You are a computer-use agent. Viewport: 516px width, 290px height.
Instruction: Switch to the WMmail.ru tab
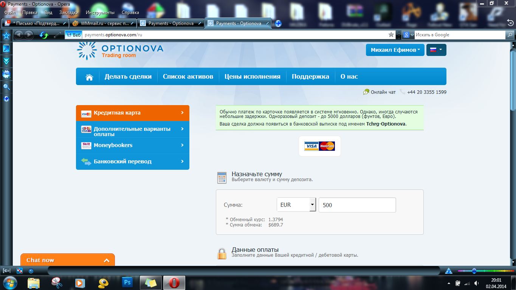(103, 23)
